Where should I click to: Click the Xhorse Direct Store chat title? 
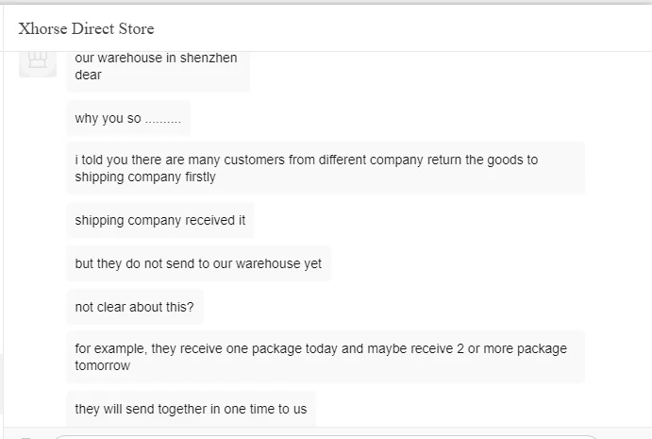coord(86,28)
